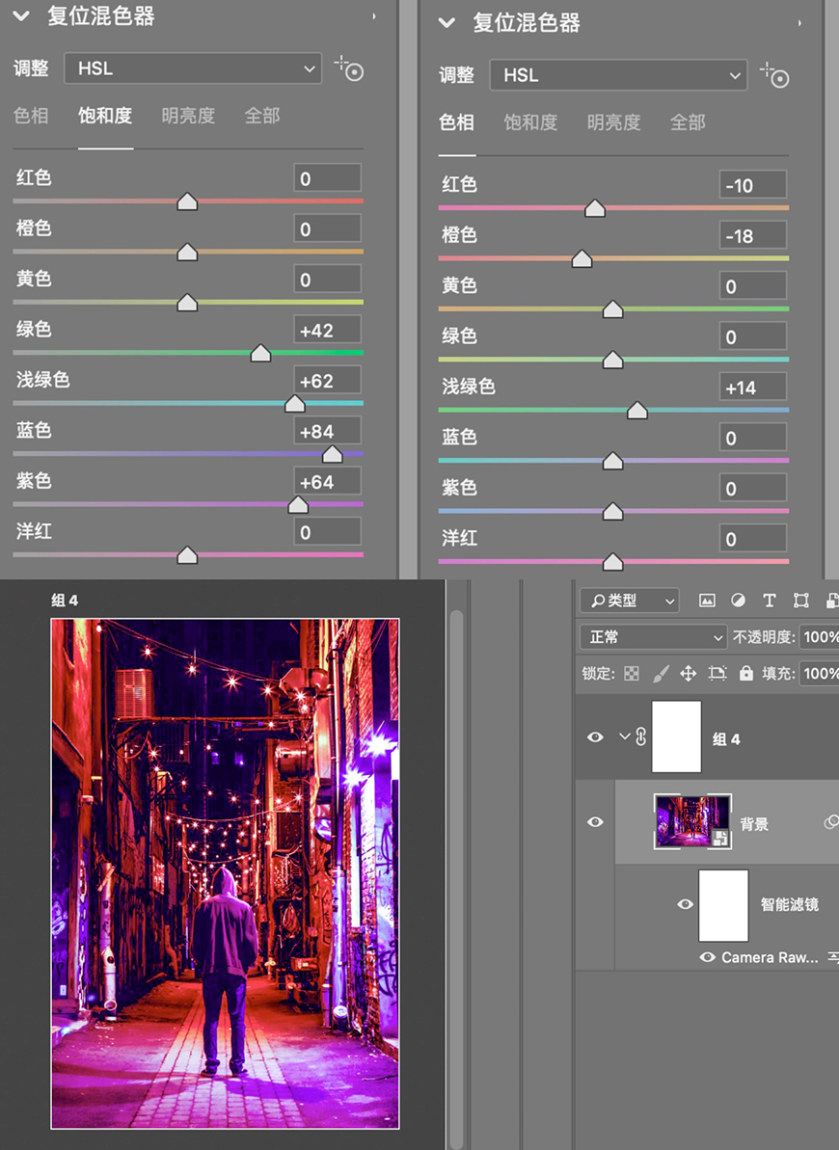839x1150 pixels.
Task: Toggle visibility of 智能滤镜
Action: pos(685,904)
